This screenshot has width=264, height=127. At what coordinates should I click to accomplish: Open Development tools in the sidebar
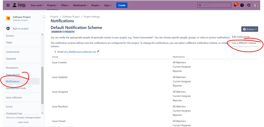click(16, 88)
